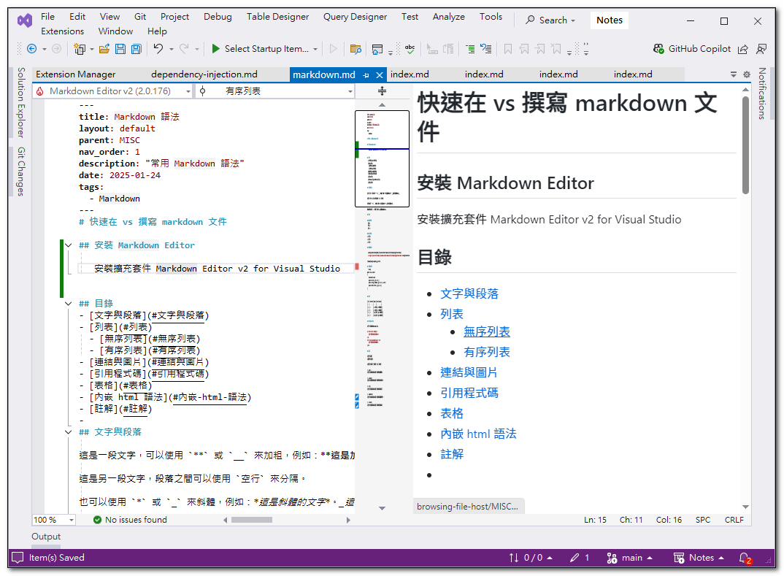Follow the 引用程式碼 link in preview
Viewport: 784px width, 576px height.
(x=469, y=393)
